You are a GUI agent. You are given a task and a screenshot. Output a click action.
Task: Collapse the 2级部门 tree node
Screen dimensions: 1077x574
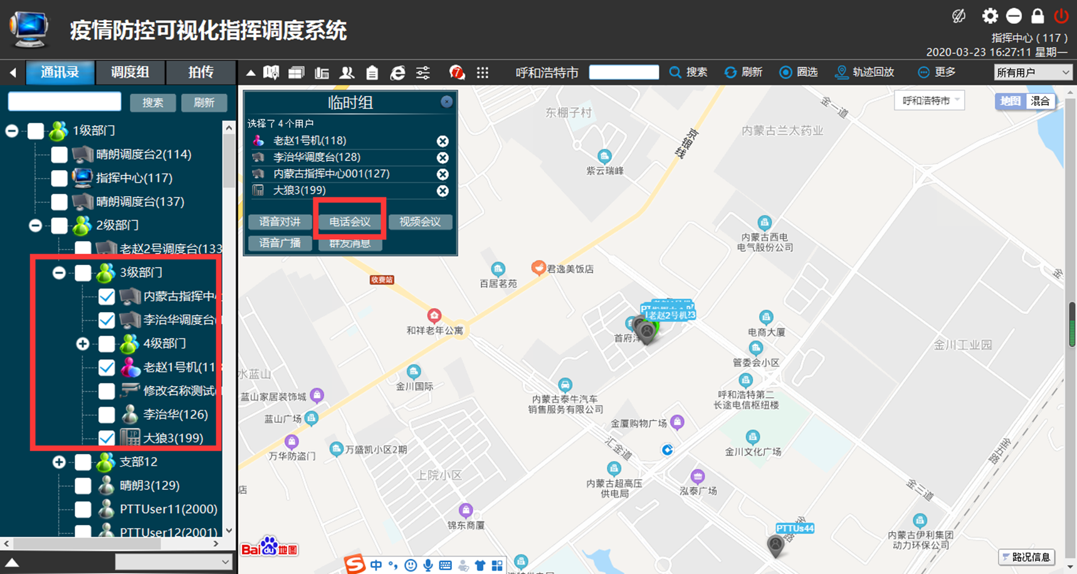[36, 225]
